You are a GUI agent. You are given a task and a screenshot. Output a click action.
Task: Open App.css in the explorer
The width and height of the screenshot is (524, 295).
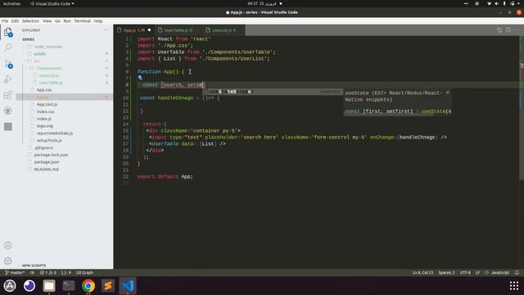pyautogui.click(x=43, y=90)
